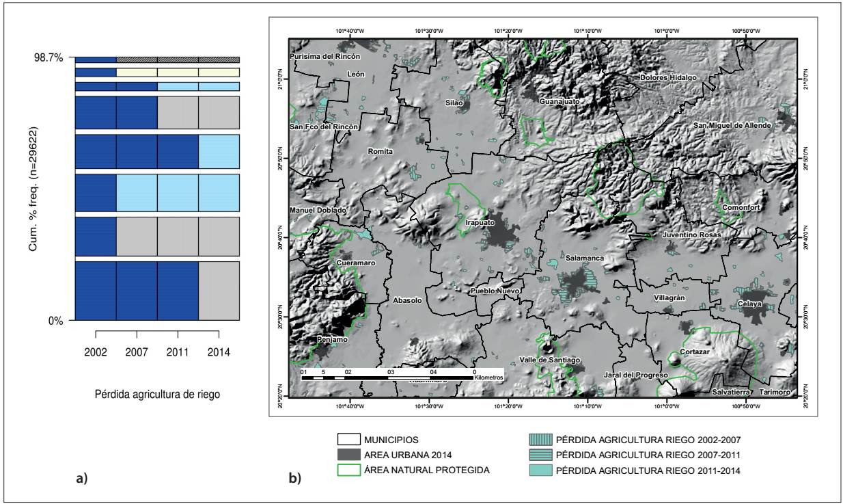Select the gray 2014 segment of the bottom bar
The image size is (843, 504).
click(219, 291)
